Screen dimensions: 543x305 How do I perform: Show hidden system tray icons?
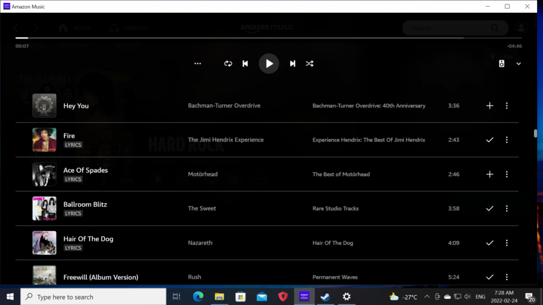point(427,297)
